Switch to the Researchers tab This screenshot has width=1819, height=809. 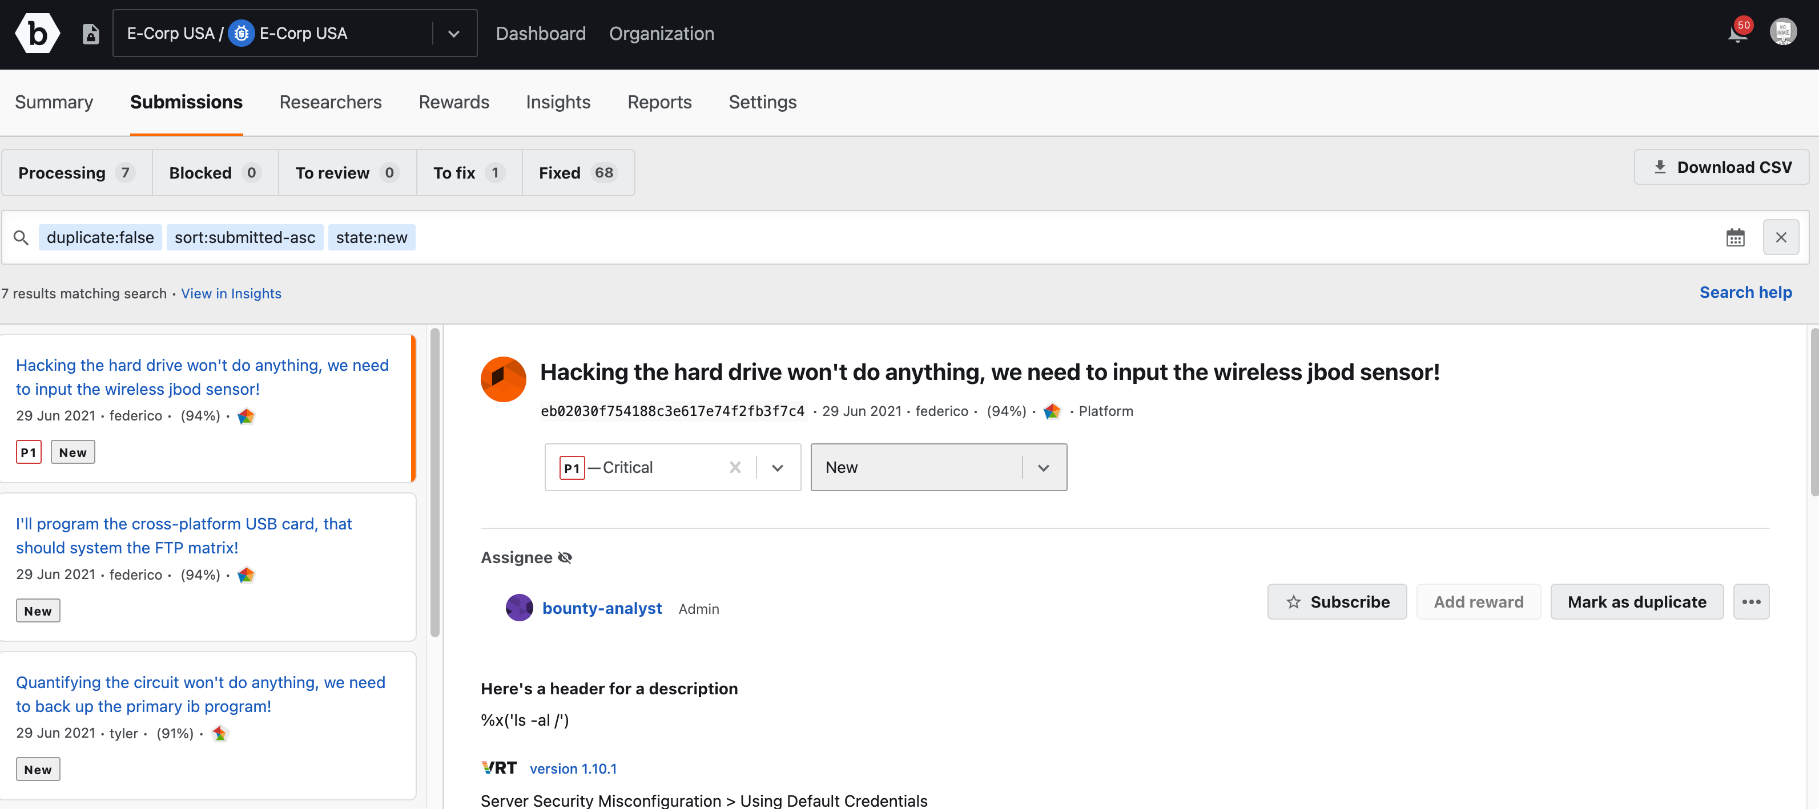click(x=329, y=102)
